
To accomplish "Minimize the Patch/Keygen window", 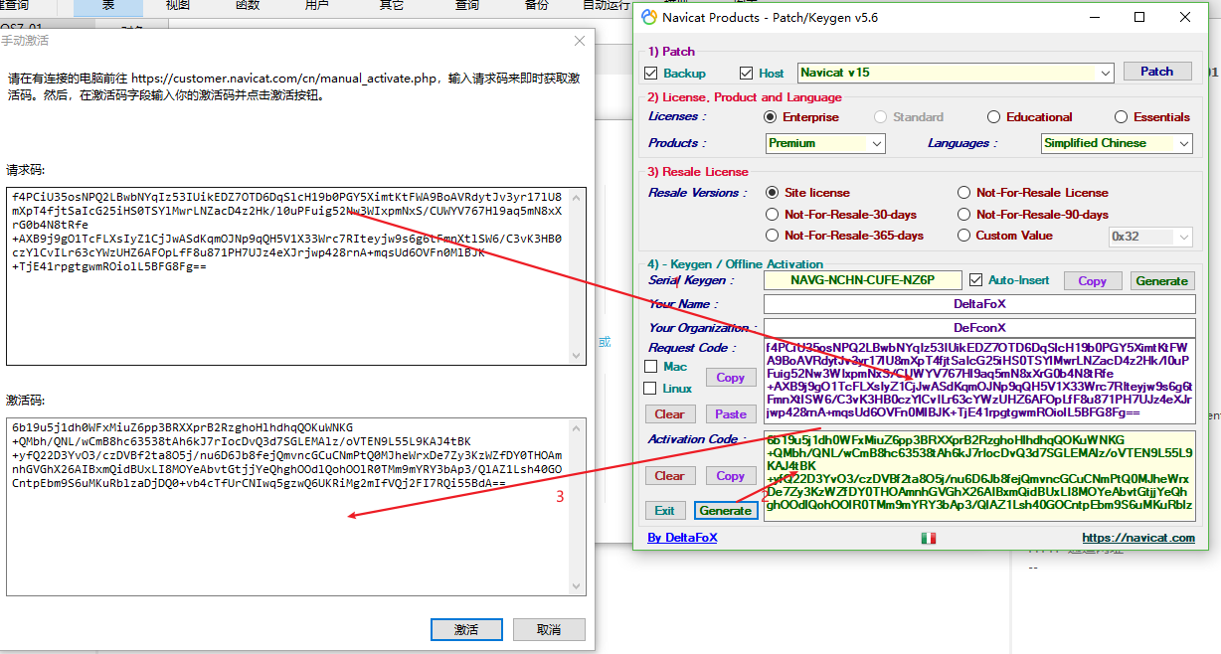I will 1094,17.
